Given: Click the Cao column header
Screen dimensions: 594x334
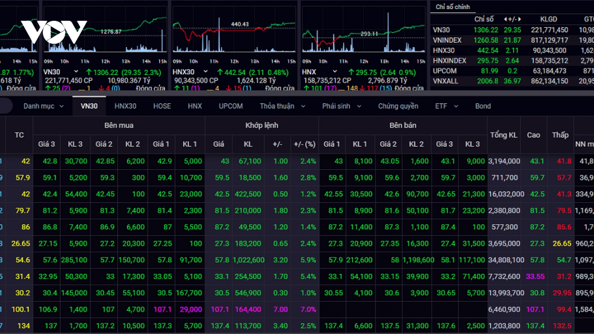Looking at the screenshot, I should click(x=533, y=135).
